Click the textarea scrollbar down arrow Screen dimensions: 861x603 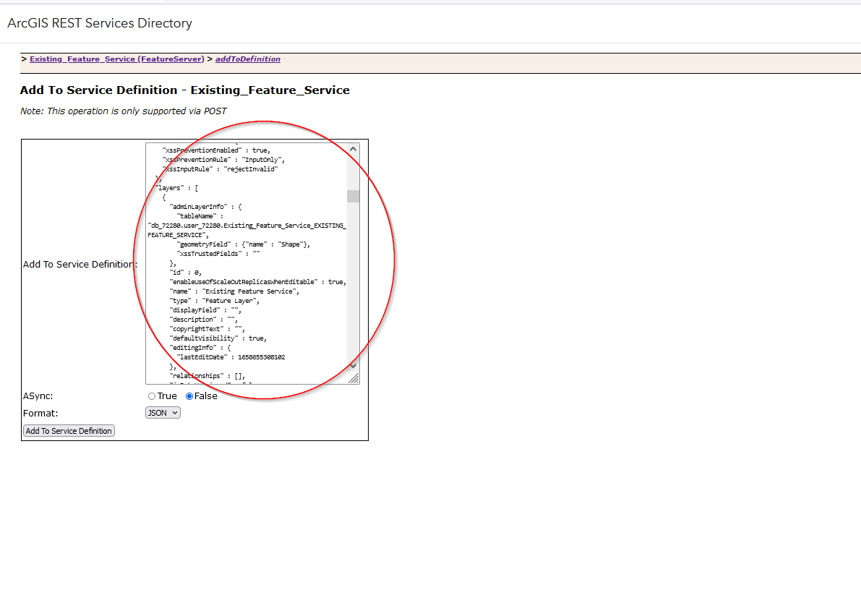[352, 367]
